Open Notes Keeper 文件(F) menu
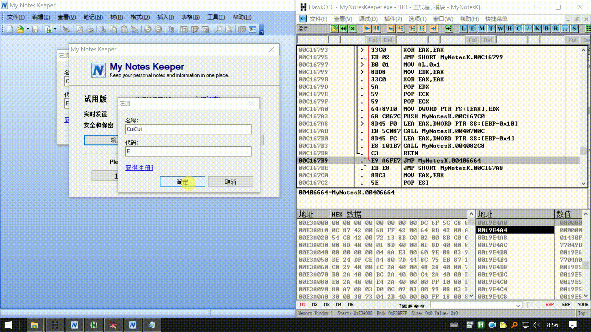 coord(16,17)
